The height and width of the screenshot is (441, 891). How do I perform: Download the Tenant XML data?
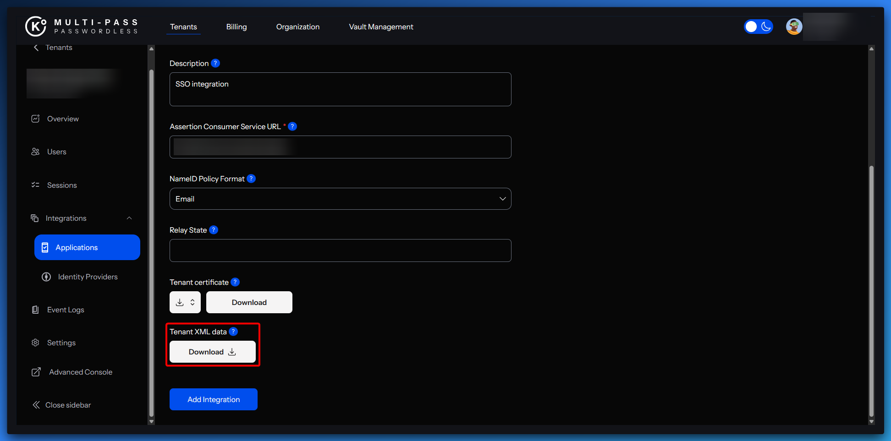213,352
